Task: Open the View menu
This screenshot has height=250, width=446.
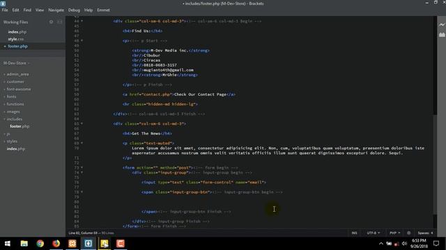Action: click(x=40, y=10)
